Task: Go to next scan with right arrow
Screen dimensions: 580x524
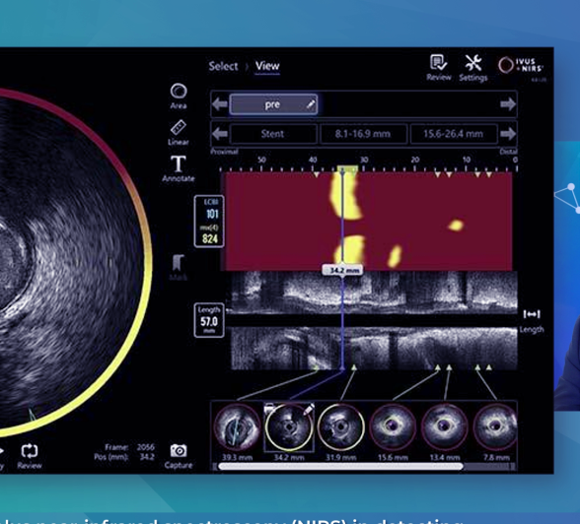Action: coord(508,104)
